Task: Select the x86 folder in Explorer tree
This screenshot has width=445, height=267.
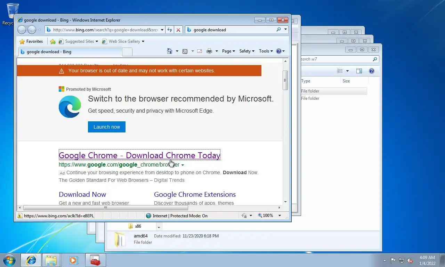Action: 135,226
